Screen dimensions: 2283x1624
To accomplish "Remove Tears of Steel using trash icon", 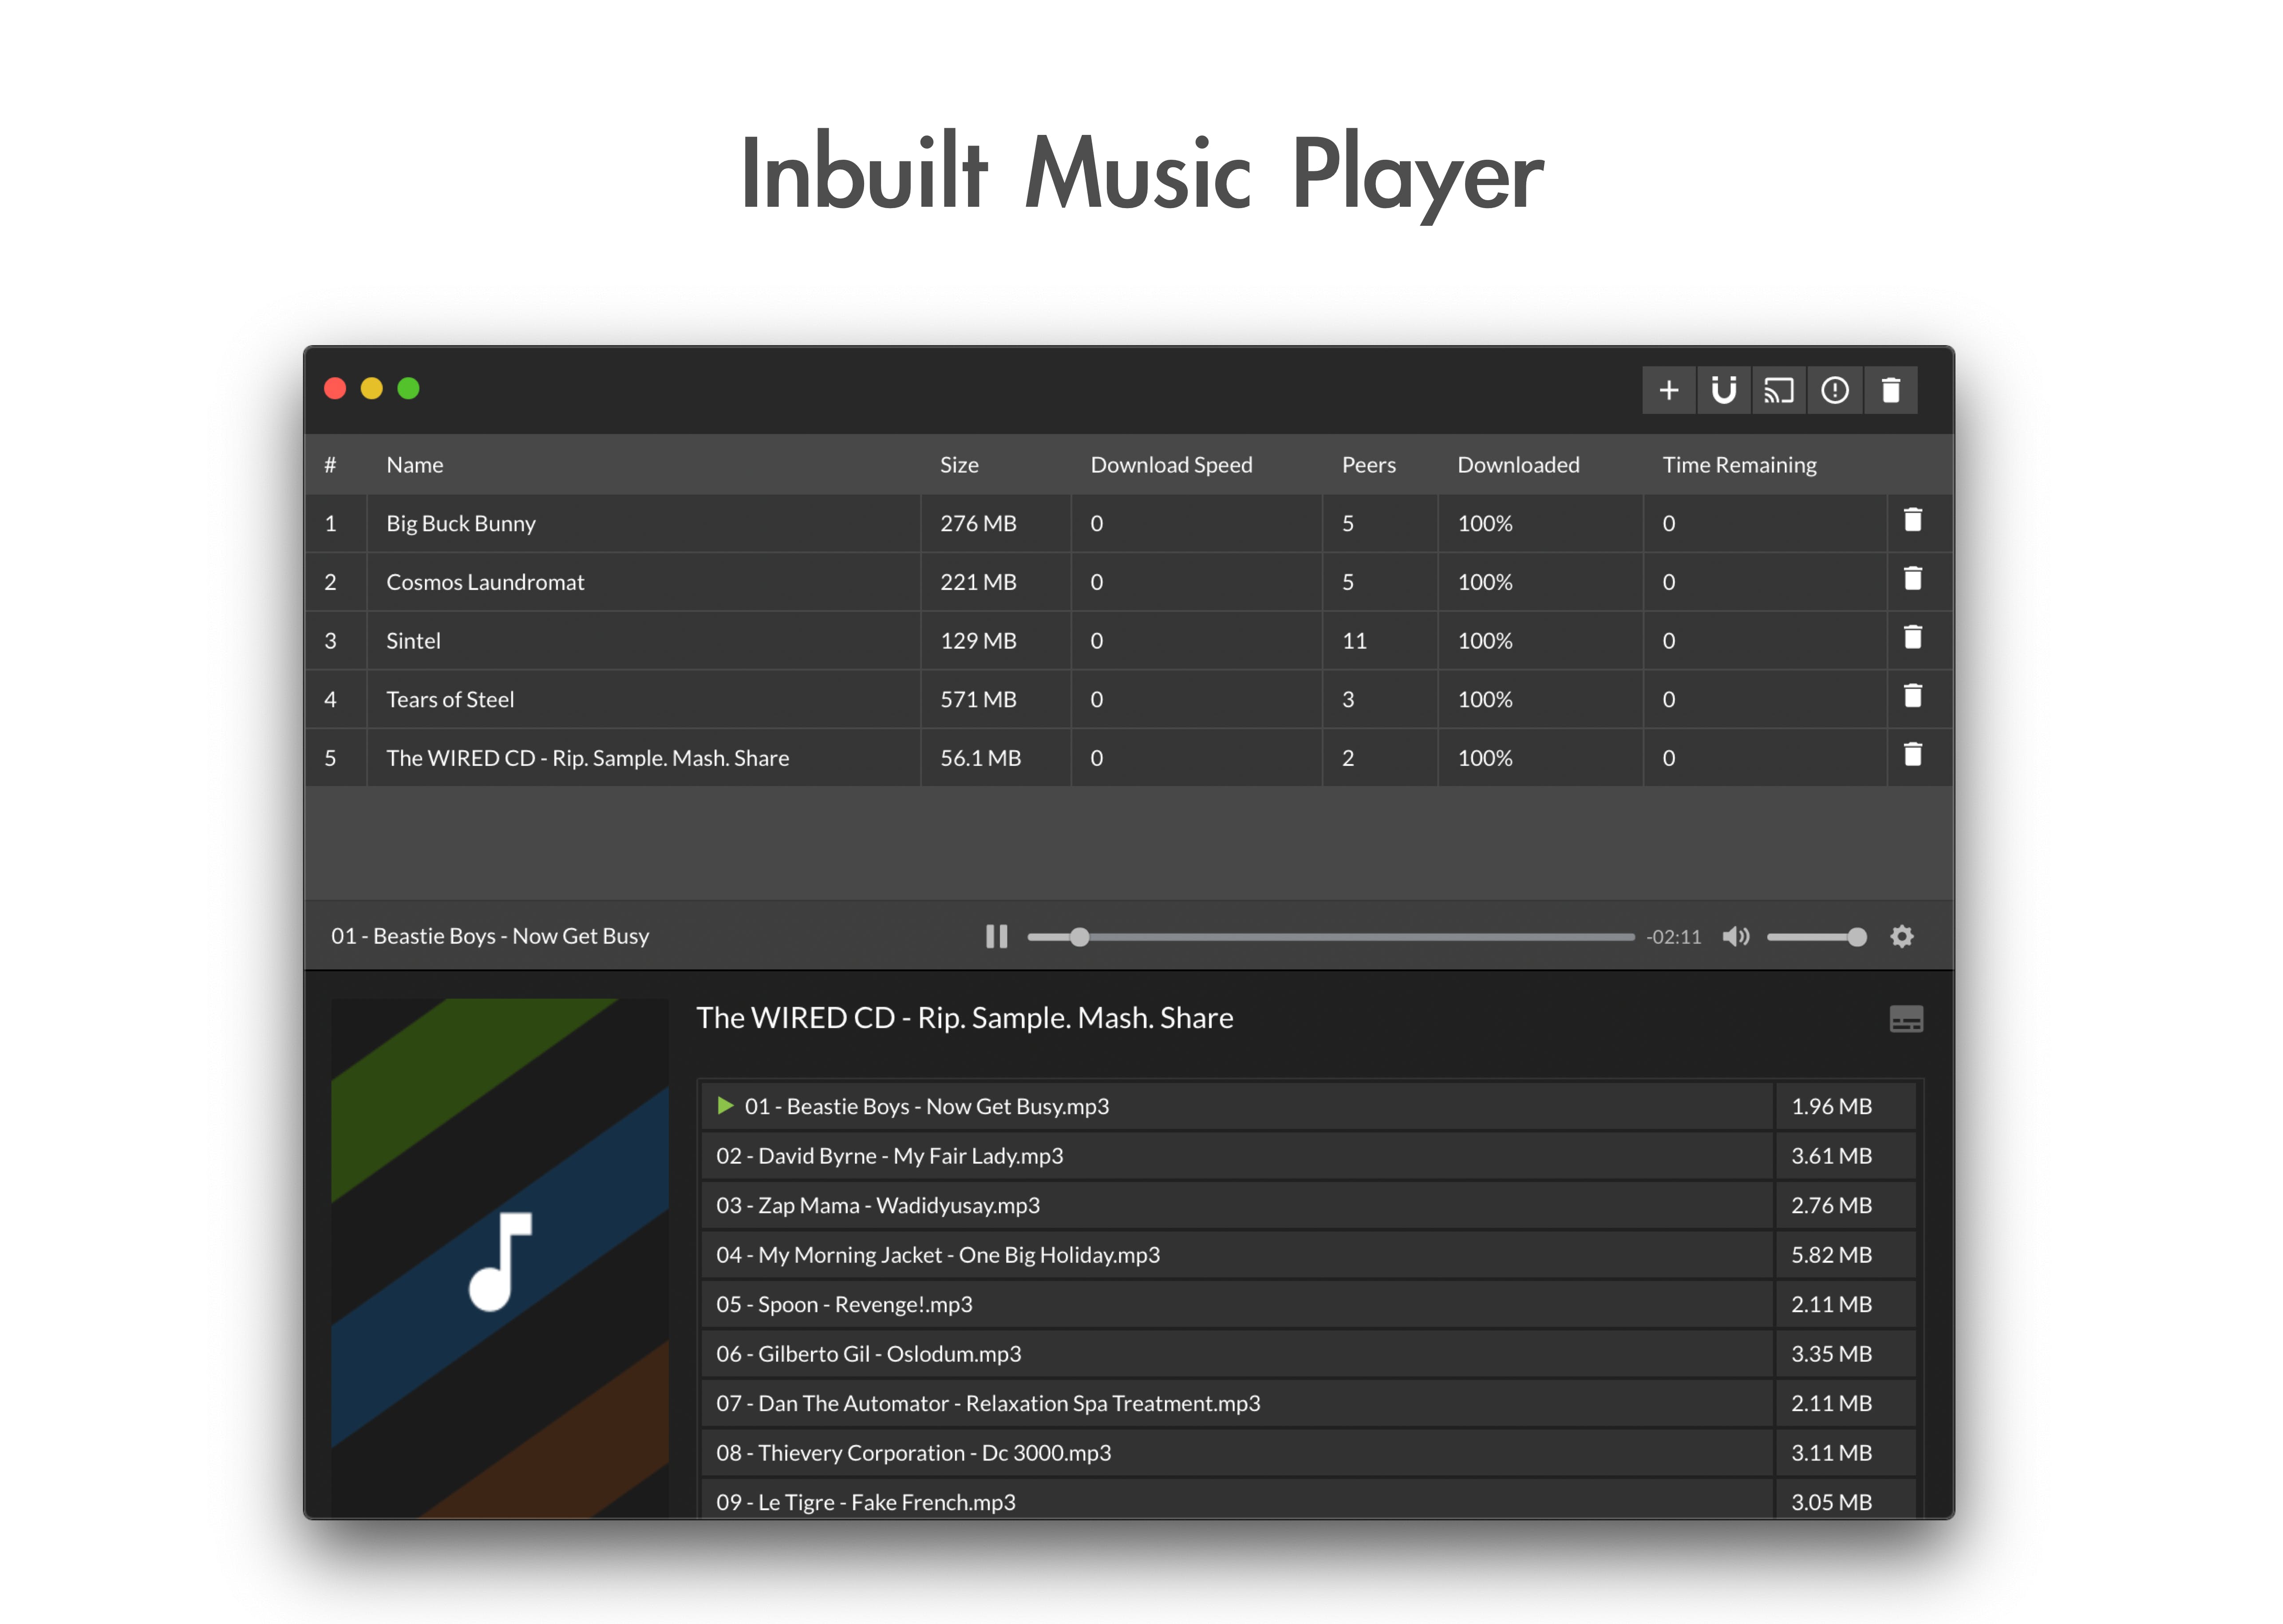I will click(x=1912, y=696).
